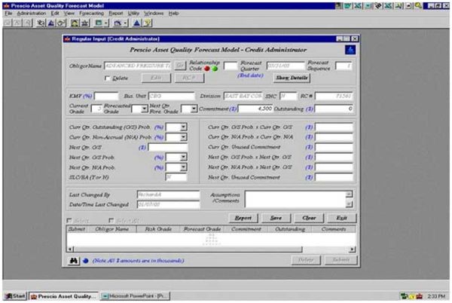Viewport: 452px width, 303px height.
Task: Click the Outstanding ($) input field
Action: tap(334, 109)
